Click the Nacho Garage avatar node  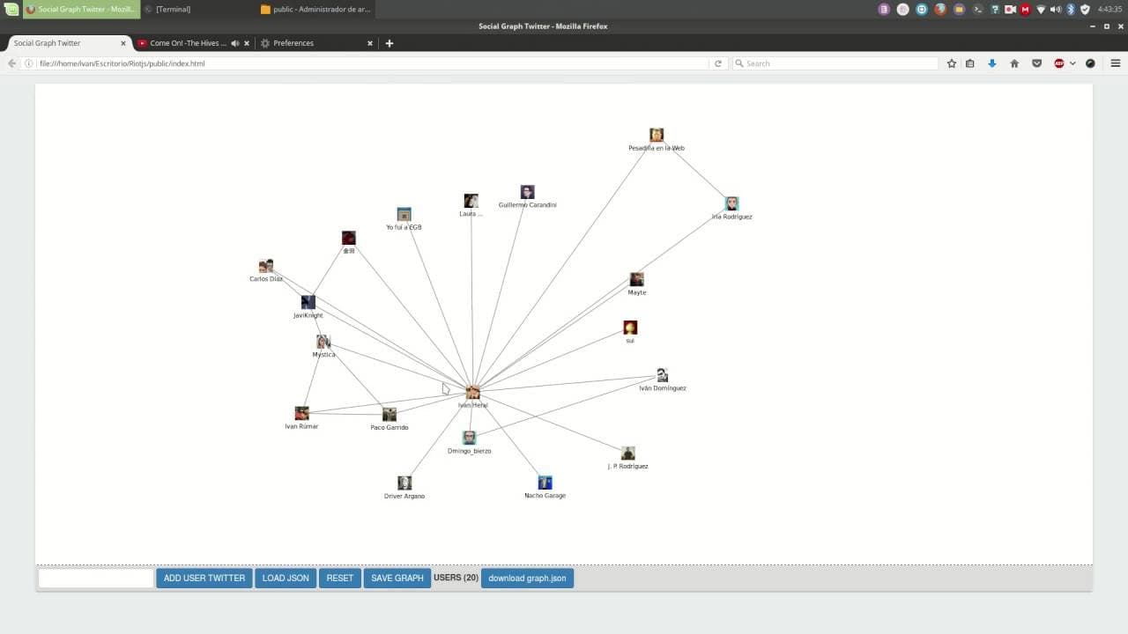pos(545,483)
